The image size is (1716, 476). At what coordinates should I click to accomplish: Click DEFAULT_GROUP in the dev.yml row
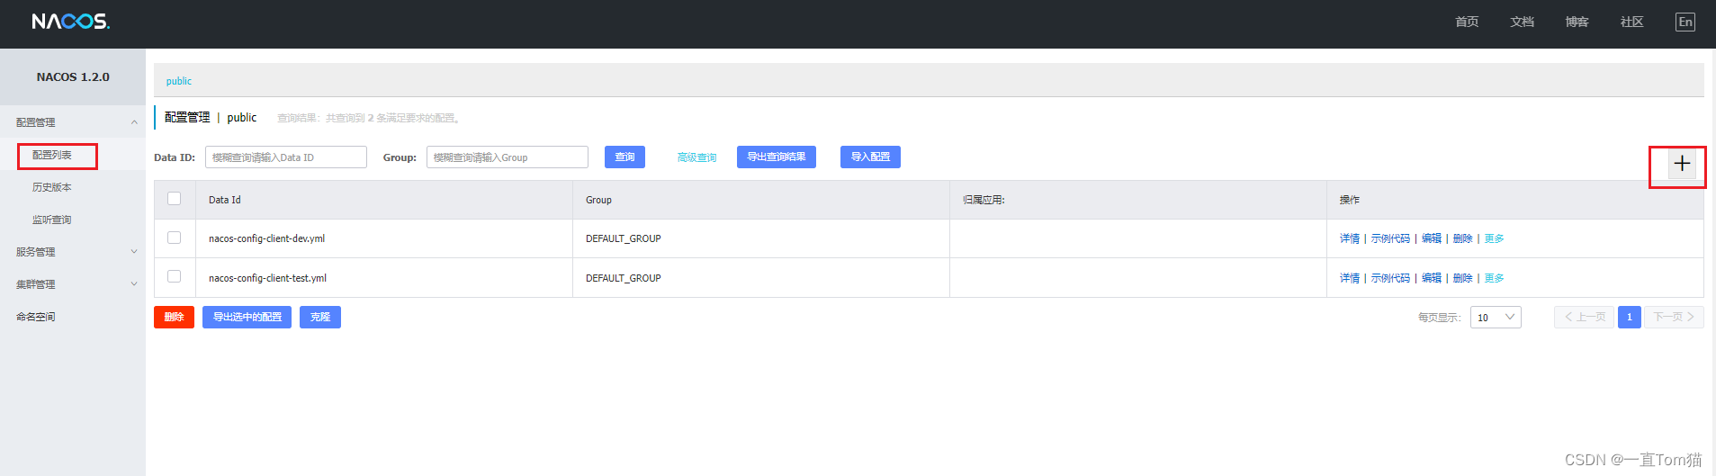[x=624, y=238]
